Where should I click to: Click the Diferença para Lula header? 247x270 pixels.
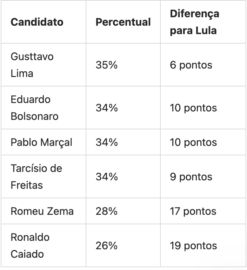[194, 22]
